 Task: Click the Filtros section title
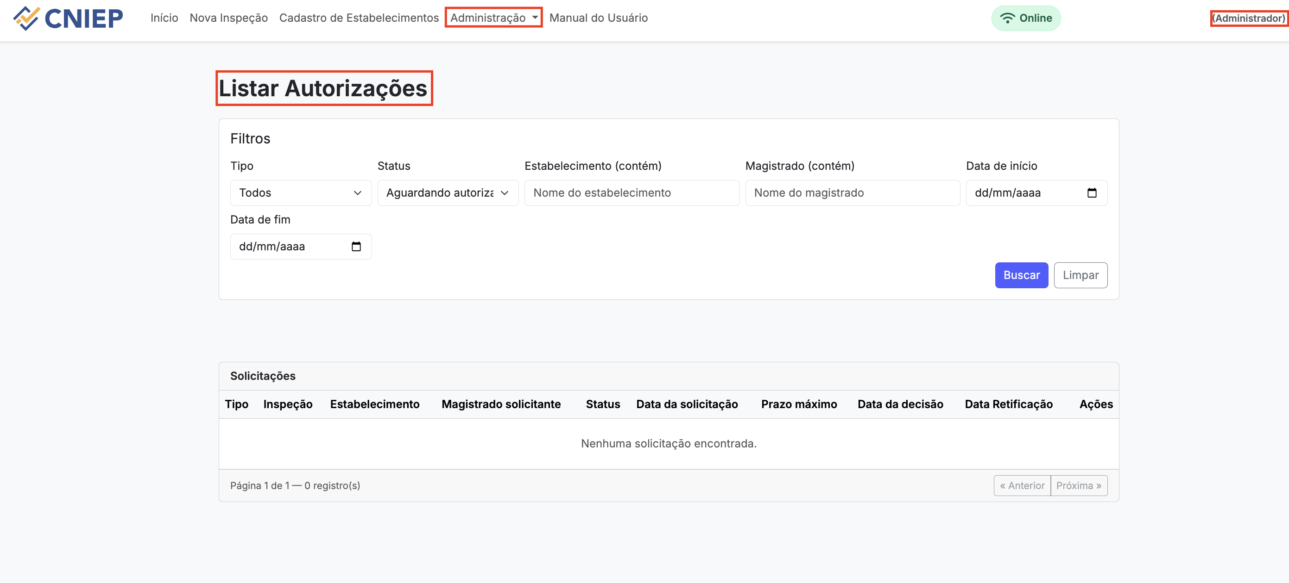pyautogui.click(x=250, y=138)
